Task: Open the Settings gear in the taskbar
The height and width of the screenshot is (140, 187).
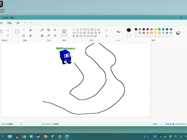Action: click(60, 136)
